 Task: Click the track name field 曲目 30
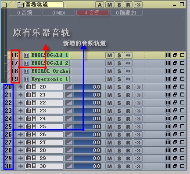44,166
